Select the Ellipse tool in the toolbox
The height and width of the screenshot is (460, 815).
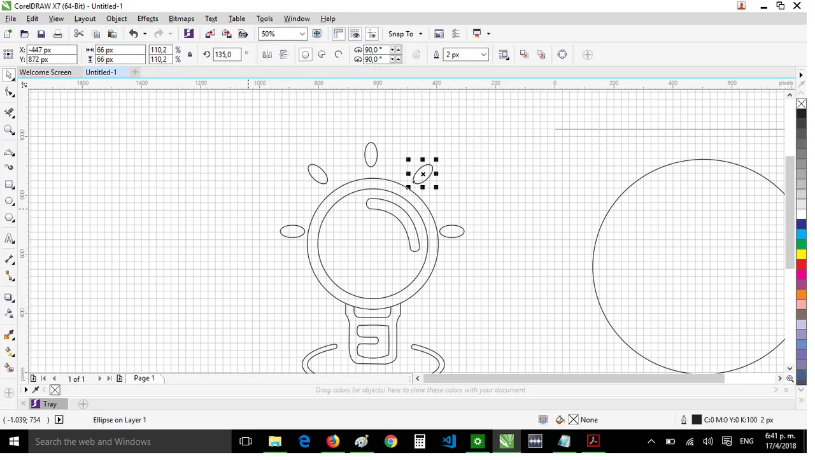pyautogui.click(x=9, y=201)
